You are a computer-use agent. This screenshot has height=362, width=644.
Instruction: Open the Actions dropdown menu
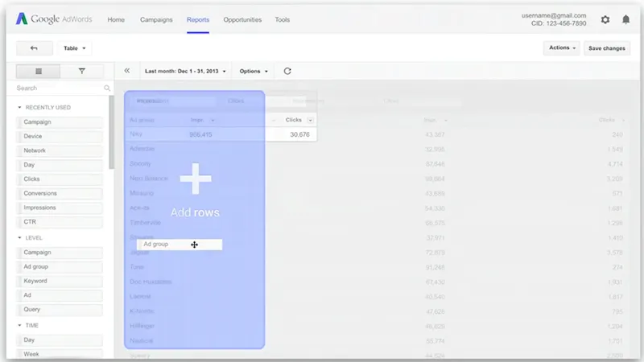click(x=562, y=48)
